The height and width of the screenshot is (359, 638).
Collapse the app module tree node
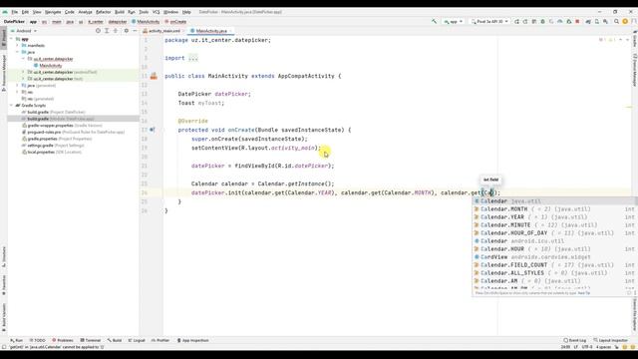click(x=12, y=39)
